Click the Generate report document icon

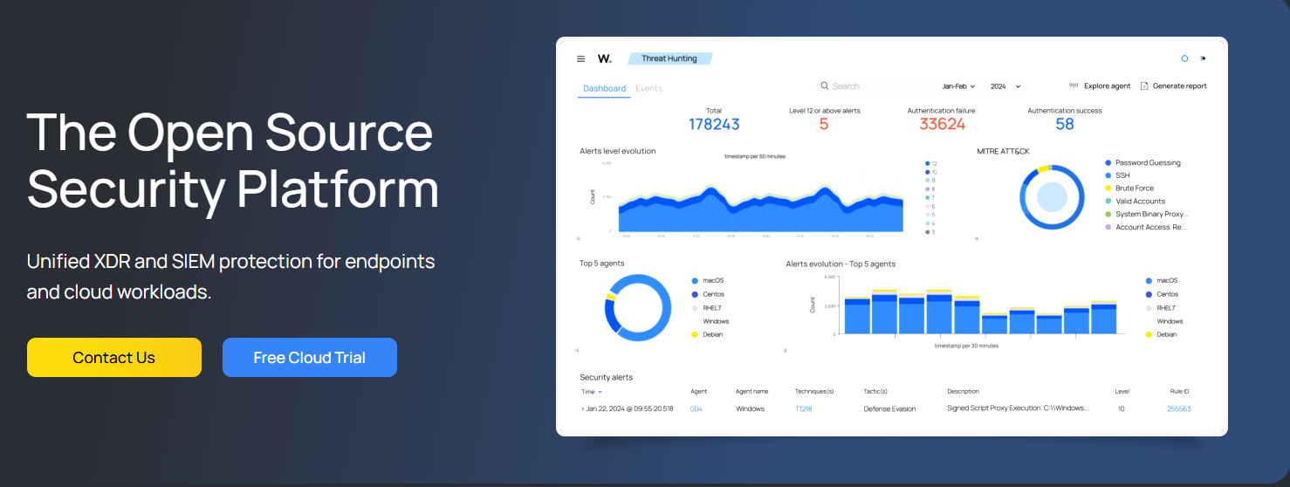(1144, 86)
